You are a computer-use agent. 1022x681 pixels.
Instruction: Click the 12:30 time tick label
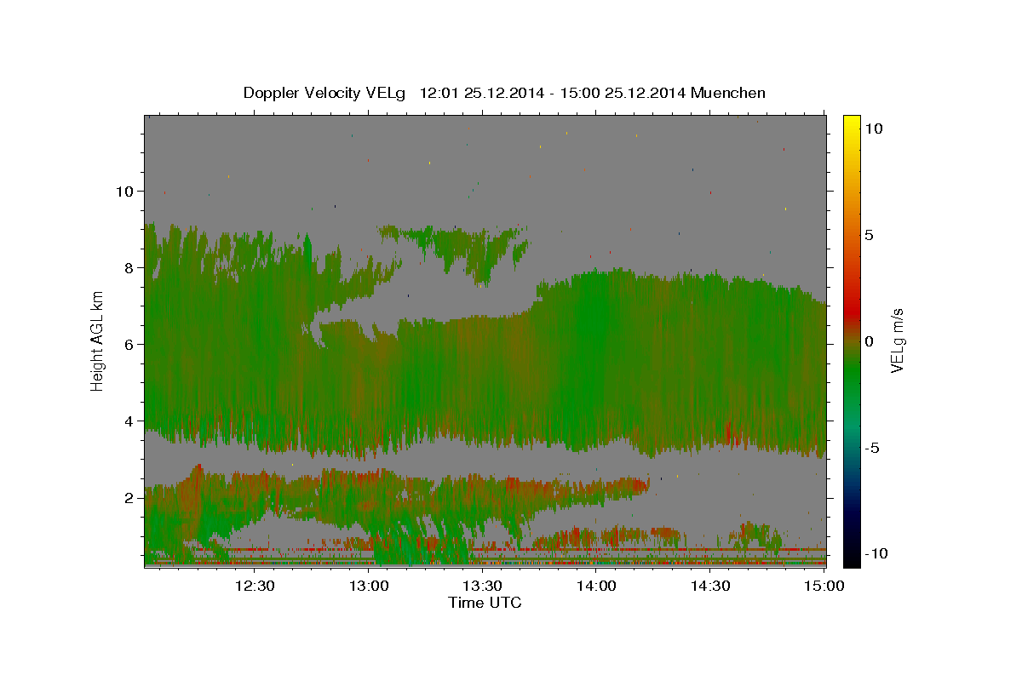pos(255,586)
